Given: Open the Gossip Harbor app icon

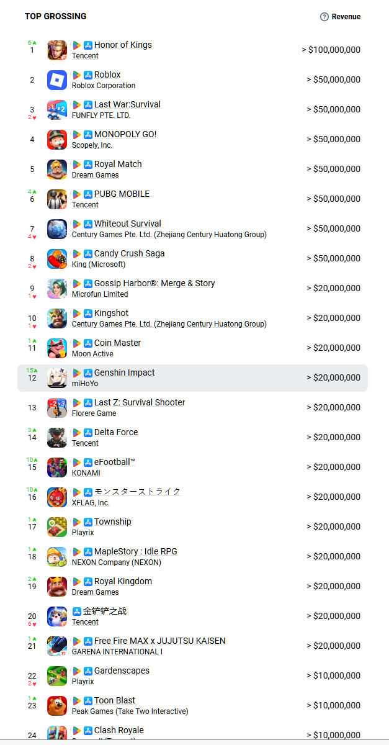Looking at the screenshot, I should [57, 289].
